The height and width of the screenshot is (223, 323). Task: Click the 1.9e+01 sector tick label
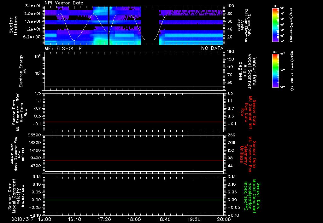coord(33,21)
